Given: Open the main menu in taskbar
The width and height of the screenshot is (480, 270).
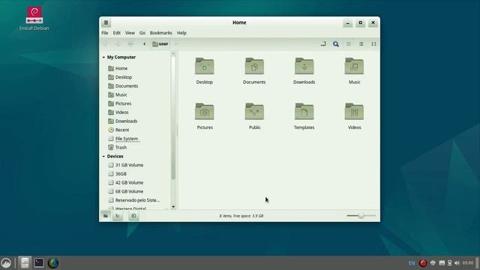Looking at the screenshot, I should (6, 263).
